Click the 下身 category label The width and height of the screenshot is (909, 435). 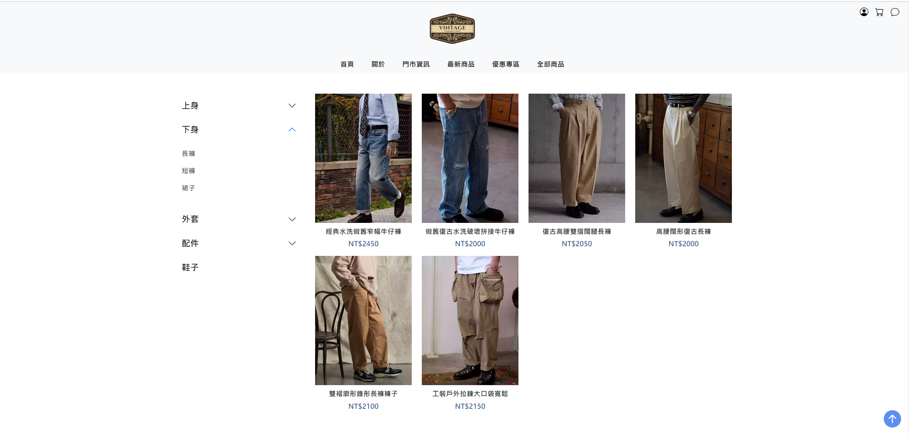(x=190, y=130)
